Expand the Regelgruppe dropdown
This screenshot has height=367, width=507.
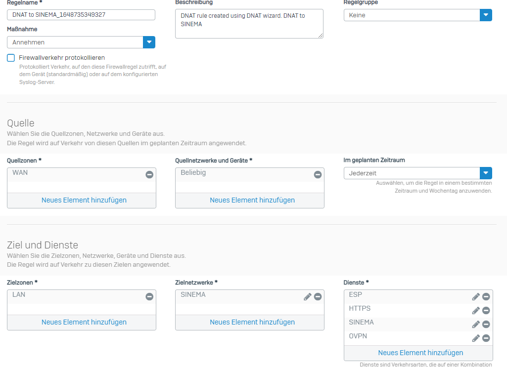click(486, 15)
